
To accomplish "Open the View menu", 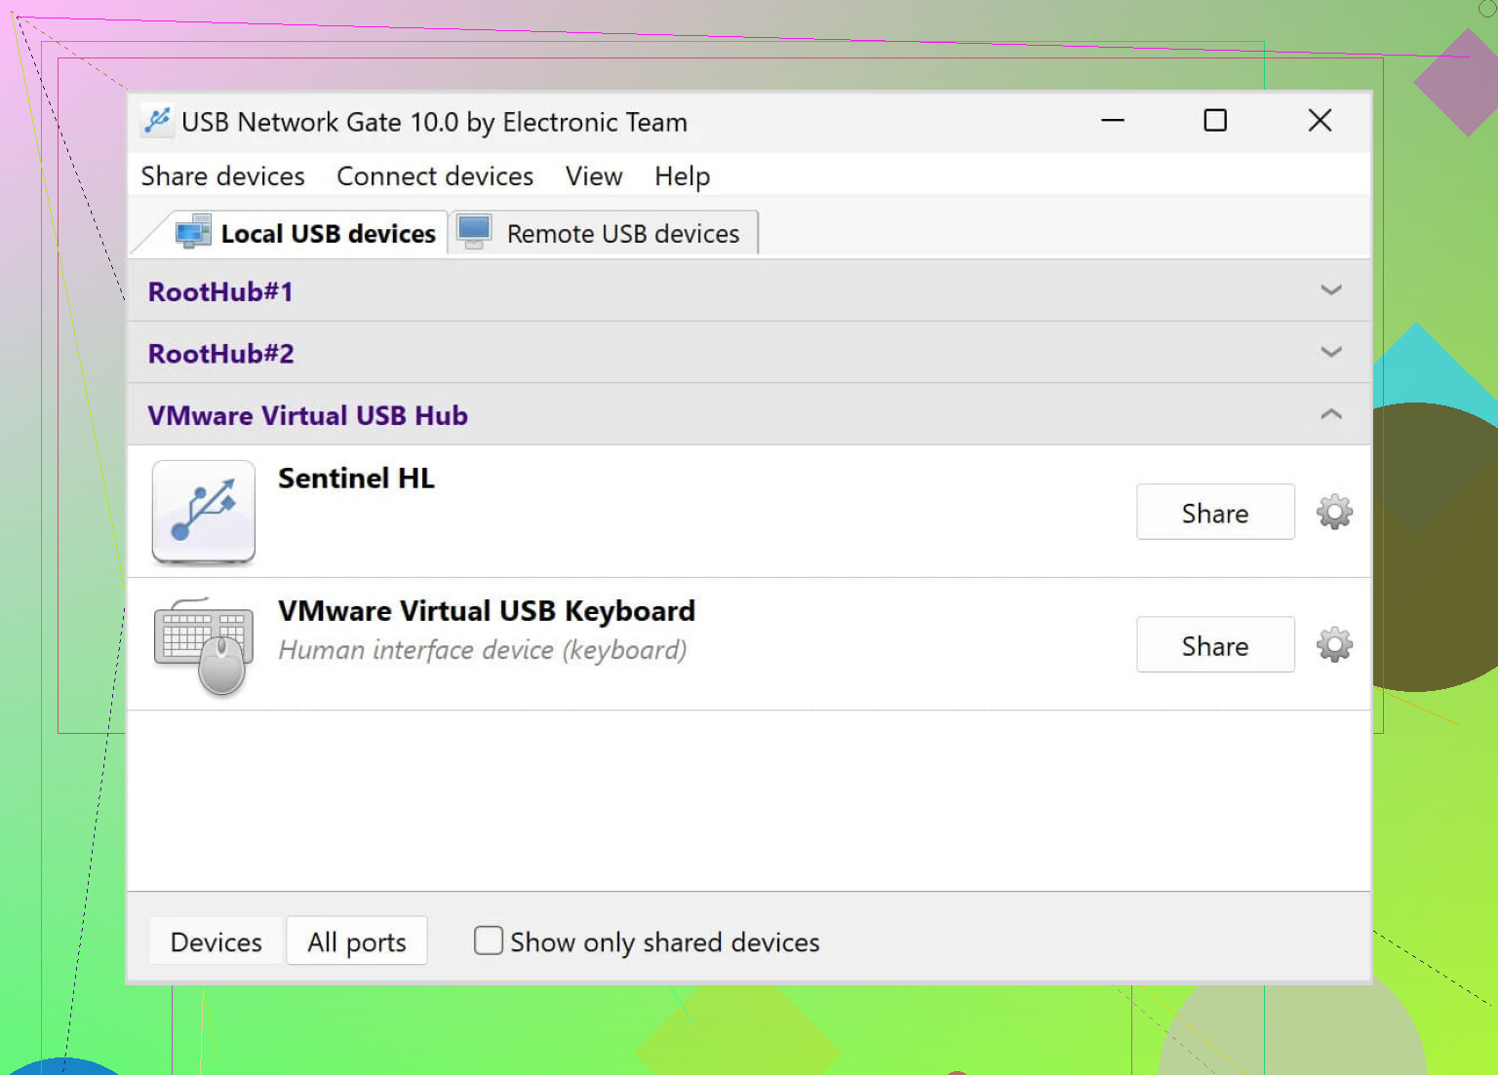I will click(594, 176).
